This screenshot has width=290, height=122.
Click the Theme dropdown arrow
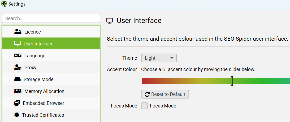tap(172, 58)
